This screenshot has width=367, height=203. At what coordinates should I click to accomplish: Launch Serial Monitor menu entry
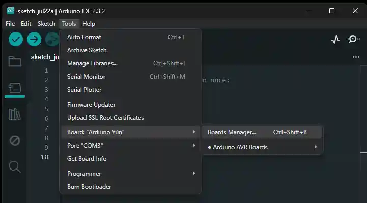click(130, 77)
